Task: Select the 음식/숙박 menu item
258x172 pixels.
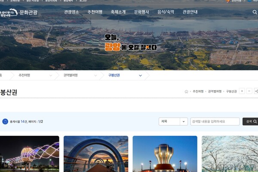Action: [x=166, y=12]
